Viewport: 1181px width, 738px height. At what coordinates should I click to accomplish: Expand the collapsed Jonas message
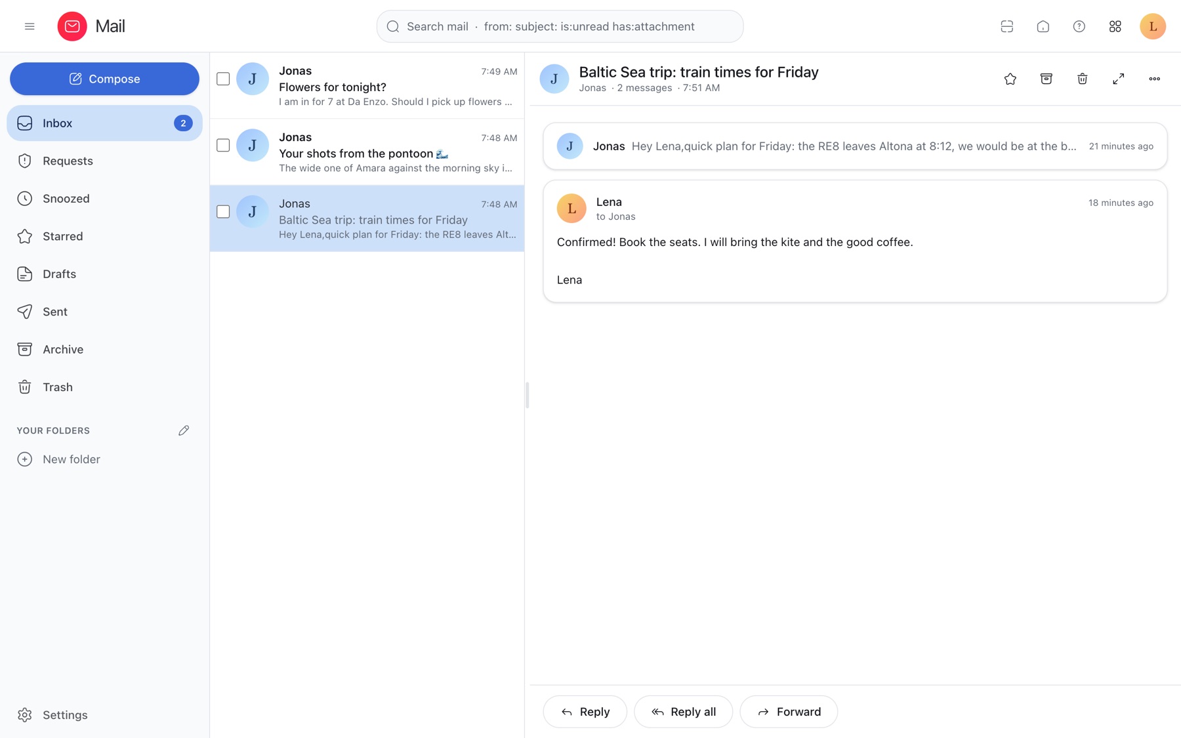coord(855,146)
